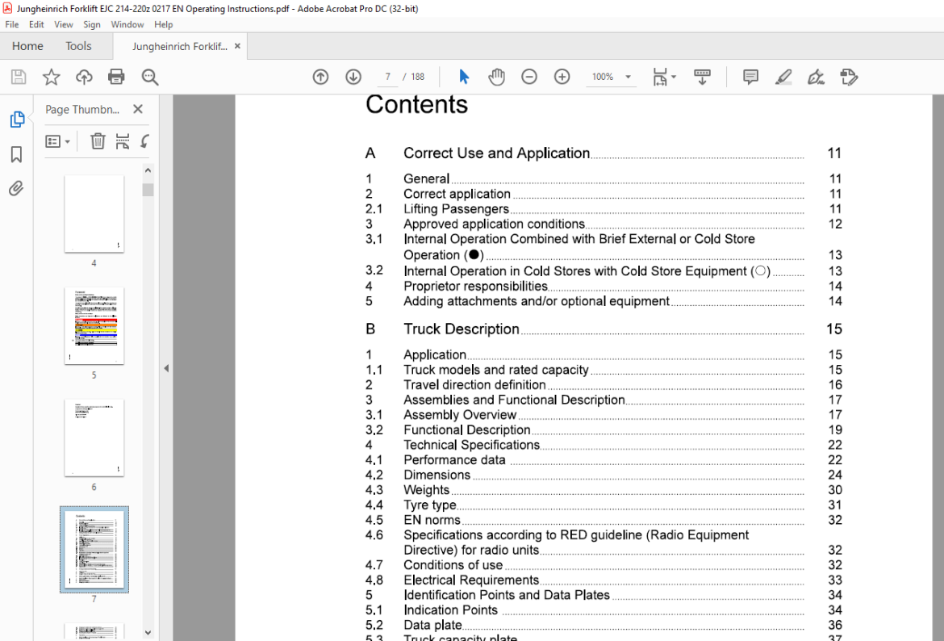
Task: Go to previous page arrow
Action: [x=320, y=77]
